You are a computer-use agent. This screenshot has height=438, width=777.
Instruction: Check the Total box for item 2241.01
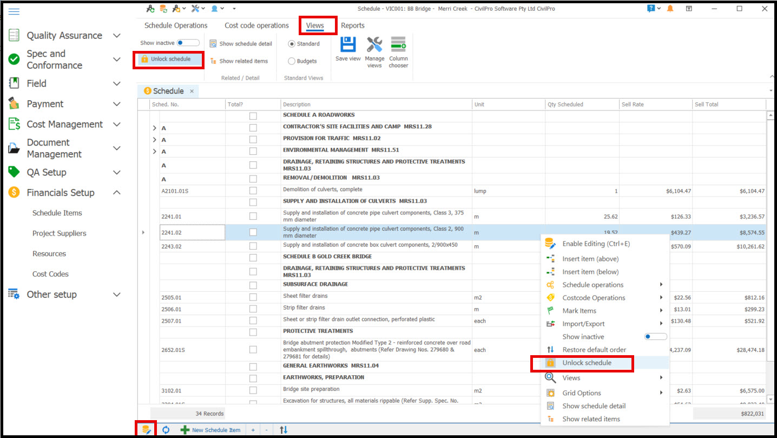tap(253, 217)
